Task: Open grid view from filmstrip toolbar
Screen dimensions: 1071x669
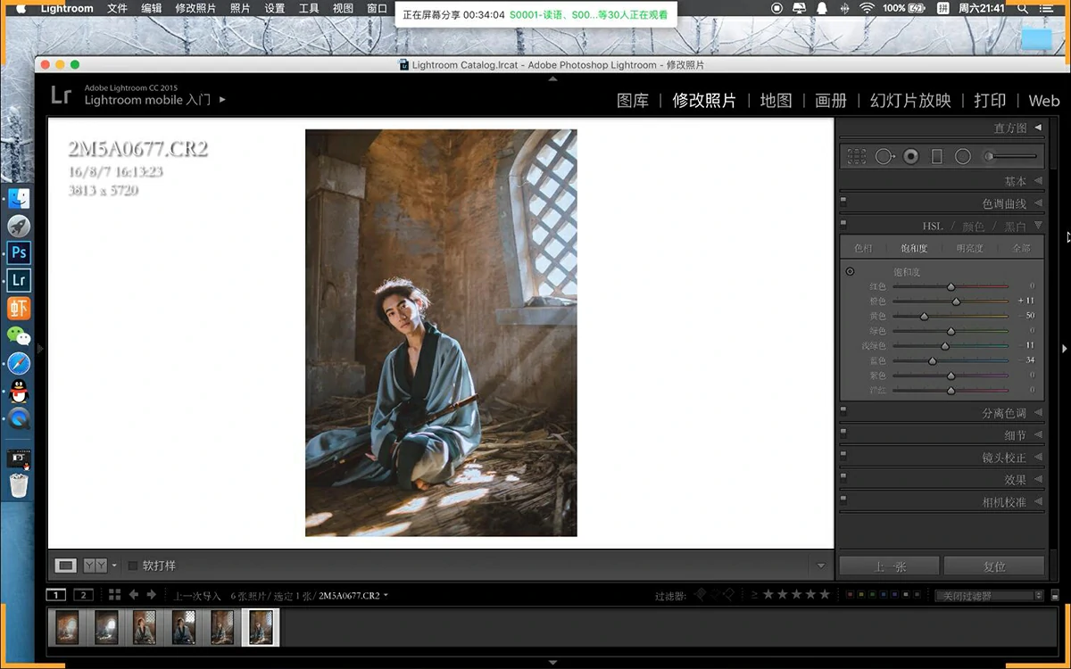Action: pyautogui.click(x=114, y=595)
